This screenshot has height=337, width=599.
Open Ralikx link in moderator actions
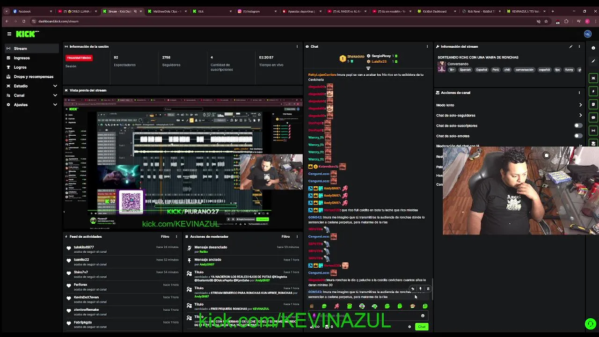tap(204, 252)
